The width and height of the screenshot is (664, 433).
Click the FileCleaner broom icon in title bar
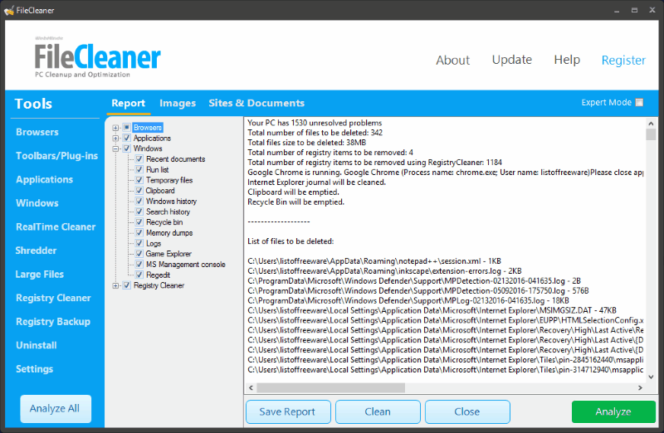point(8,10)
